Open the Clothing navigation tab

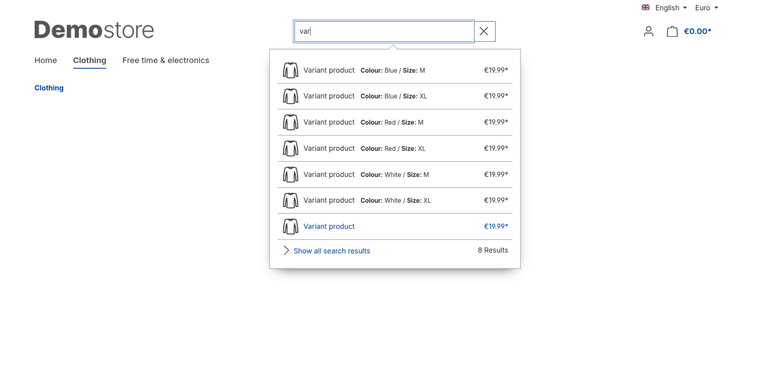click(89, 60)
